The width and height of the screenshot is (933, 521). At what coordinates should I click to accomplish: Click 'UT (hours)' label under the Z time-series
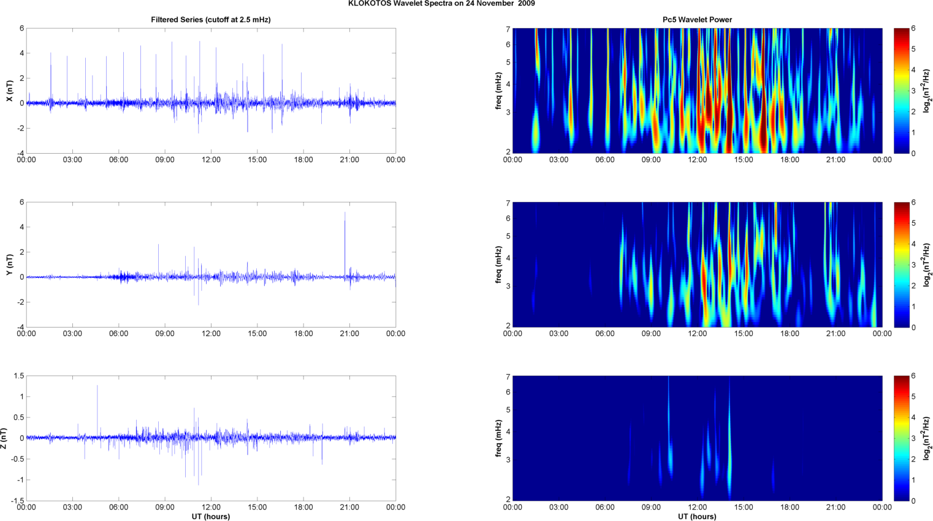(x=211, y=517)
